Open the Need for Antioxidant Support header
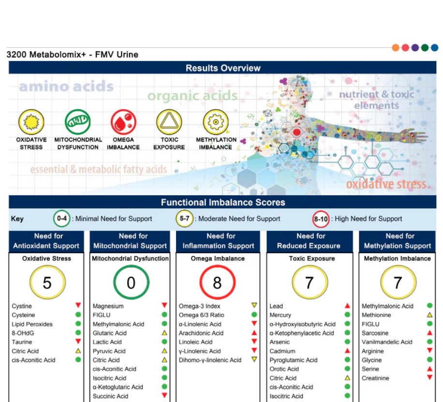This screenshot has width=443, height=402. point(46,241)
